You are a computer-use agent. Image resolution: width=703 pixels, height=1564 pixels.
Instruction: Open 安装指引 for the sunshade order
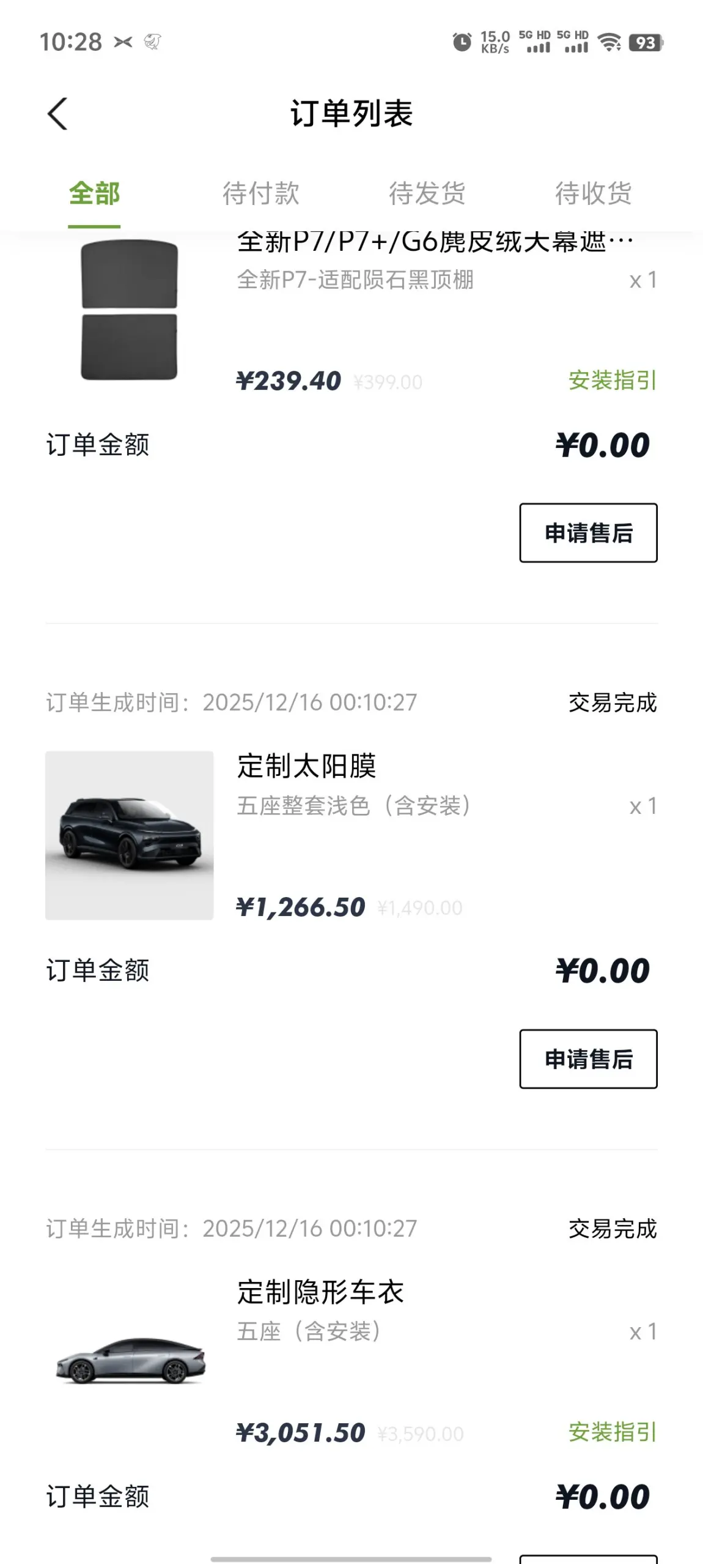612,381
